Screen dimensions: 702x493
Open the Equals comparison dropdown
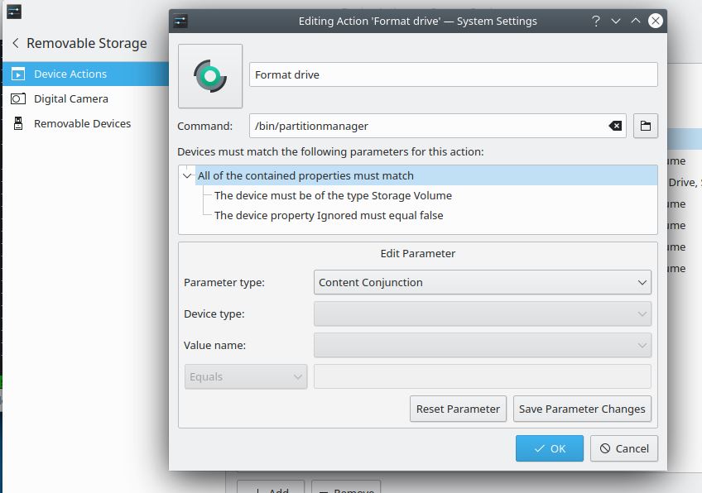click(246, 376)
